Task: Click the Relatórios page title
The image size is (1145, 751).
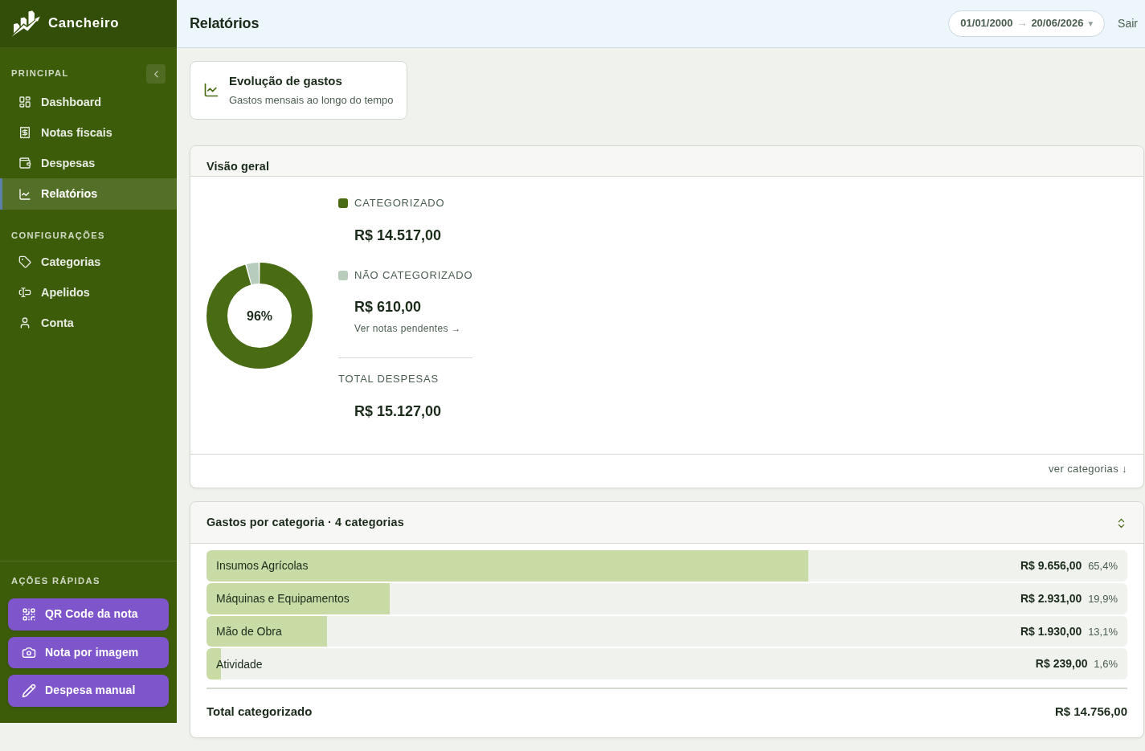Action: pos(224,23)
